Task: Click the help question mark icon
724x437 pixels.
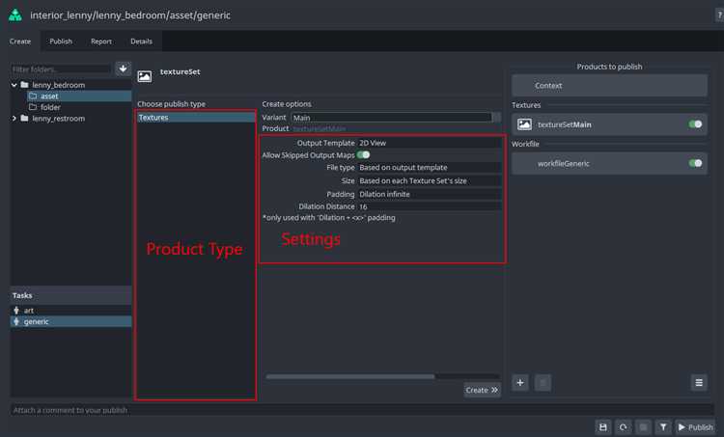Action: [719, 15]
